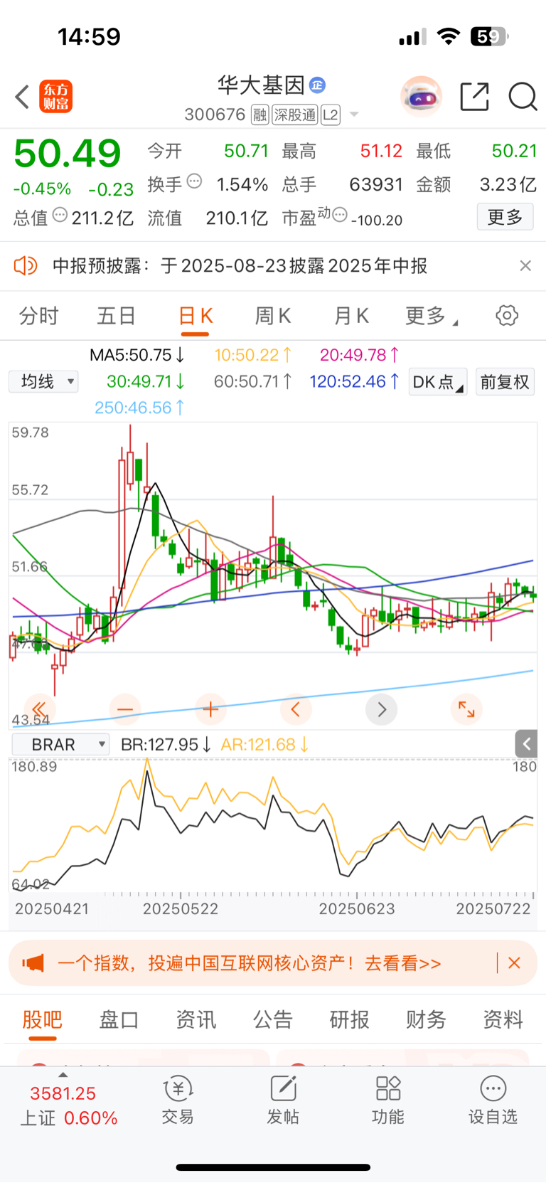Expand the 上证 index ticker arrow
The width and height of the screenshot is (546, 1183).
pyautogui.click(x=63, y=1075)
